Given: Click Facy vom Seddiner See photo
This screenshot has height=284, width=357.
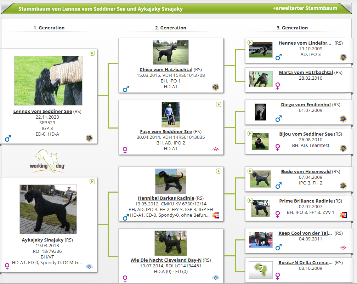Looking at the screenshot, I should [171, 115].
